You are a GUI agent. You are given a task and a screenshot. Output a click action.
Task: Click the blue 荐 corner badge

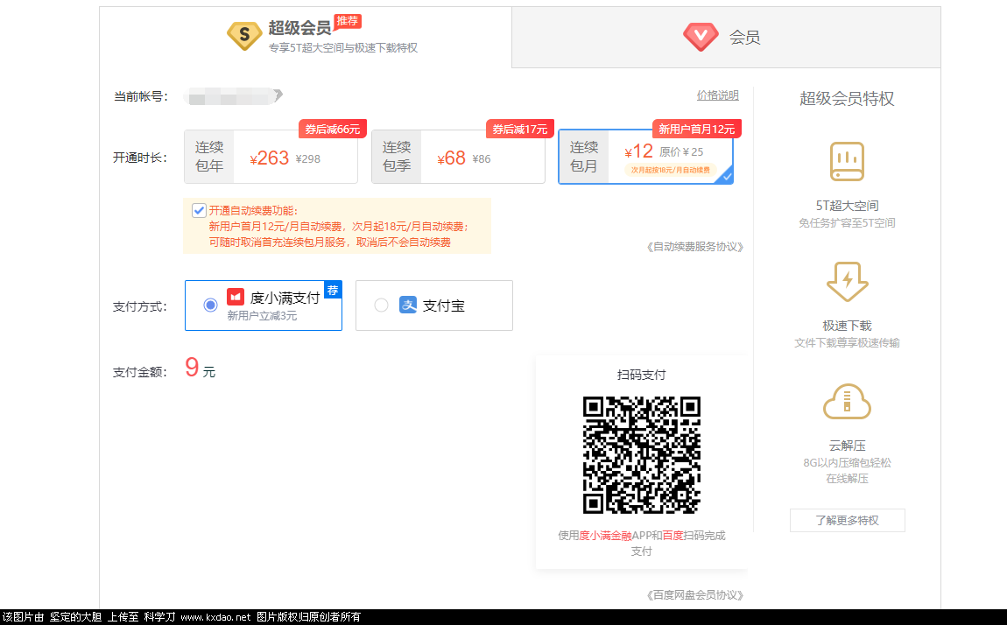[333, 290]
